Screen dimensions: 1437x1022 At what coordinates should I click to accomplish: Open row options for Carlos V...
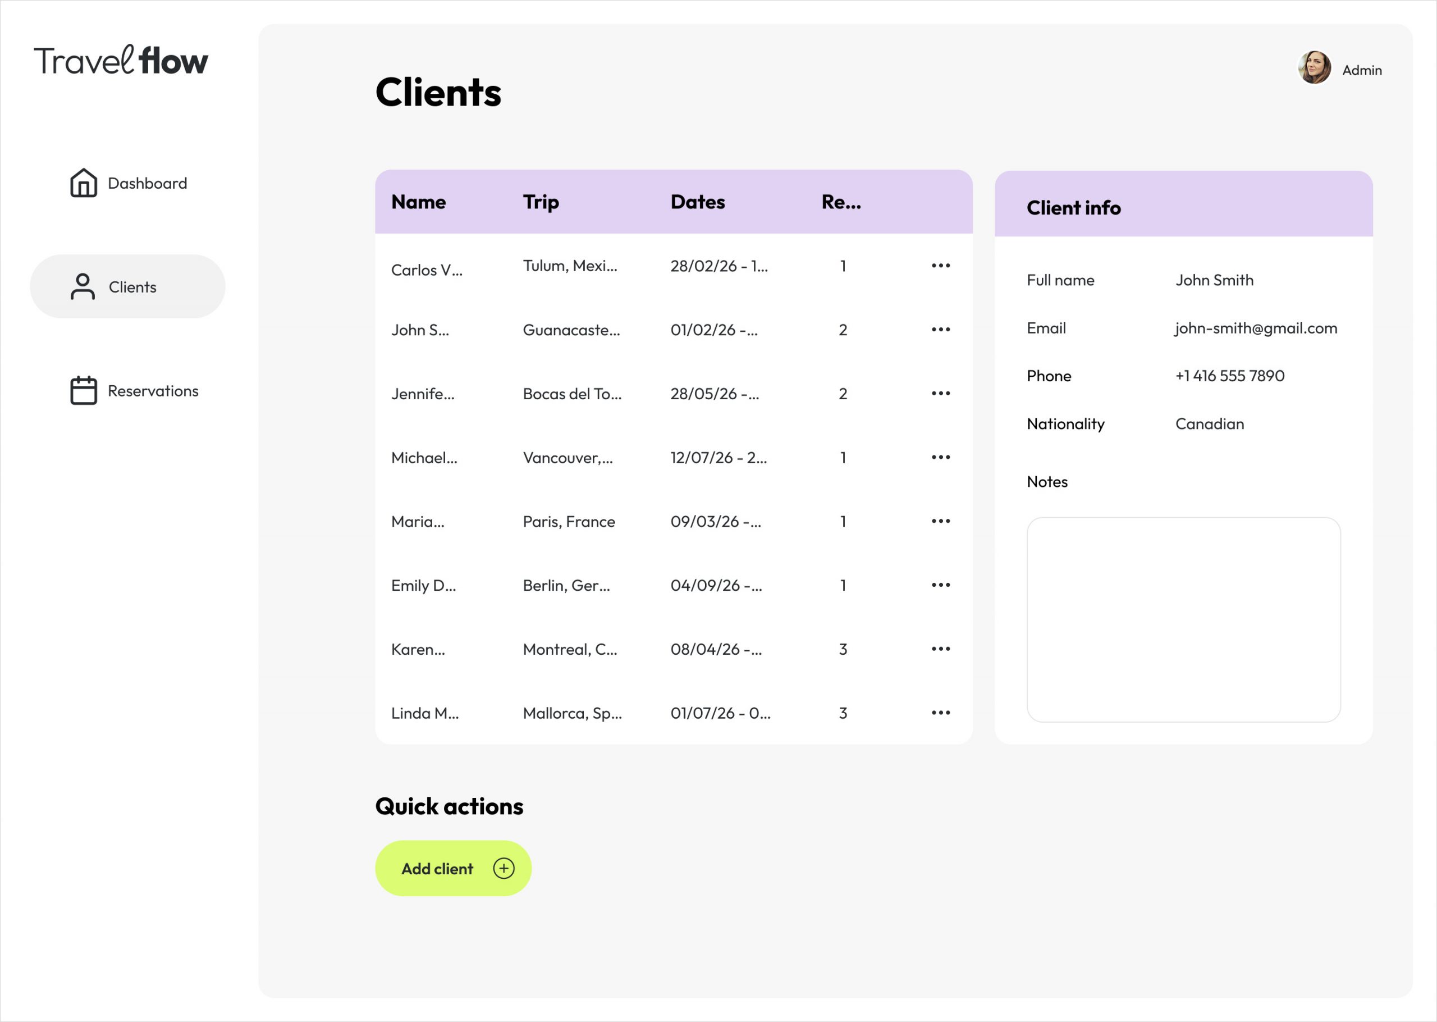(x=940, y=266)
